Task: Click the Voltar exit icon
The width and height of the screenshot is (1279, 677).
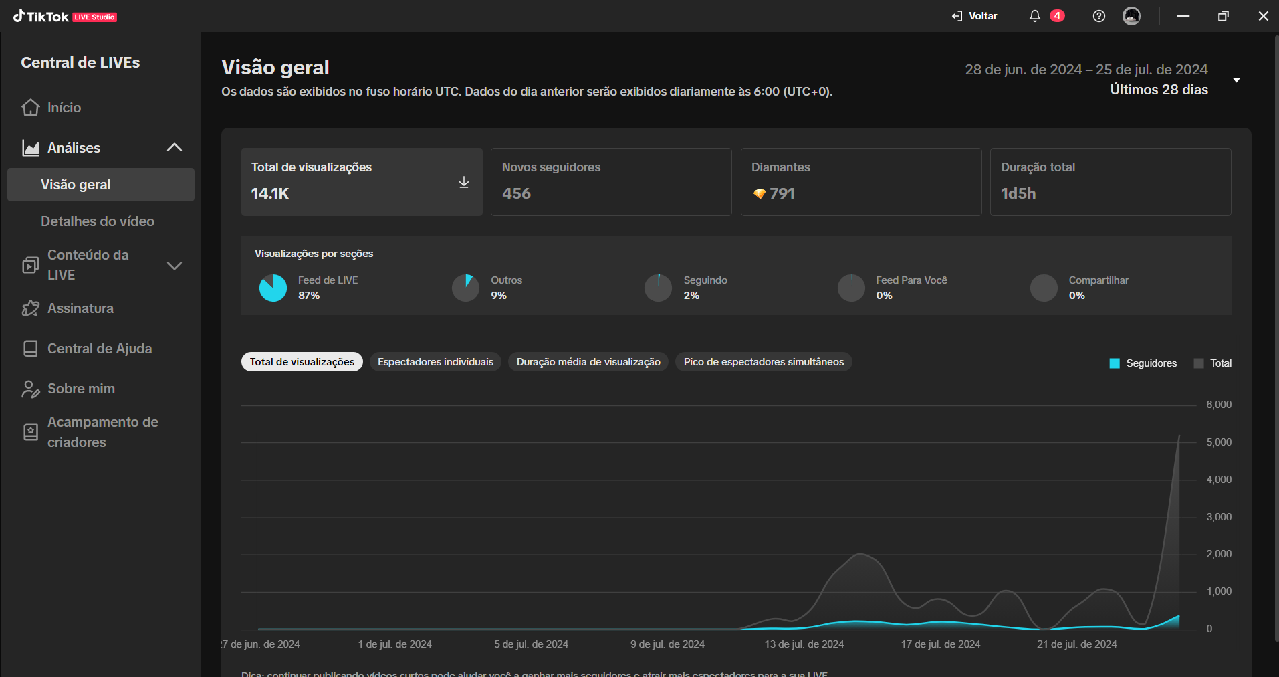Action: [x=957, y=16]
